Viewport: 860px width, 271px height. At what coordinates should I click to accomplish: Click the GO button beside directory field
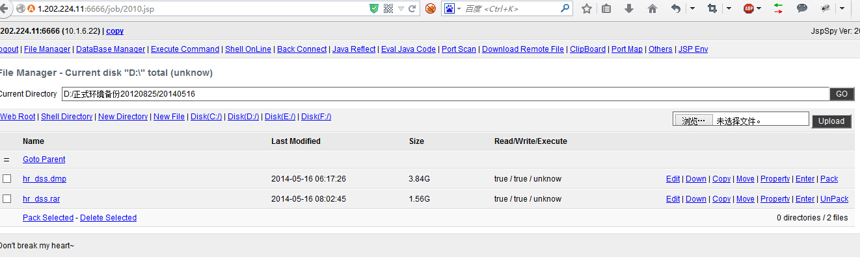[841, 94]
